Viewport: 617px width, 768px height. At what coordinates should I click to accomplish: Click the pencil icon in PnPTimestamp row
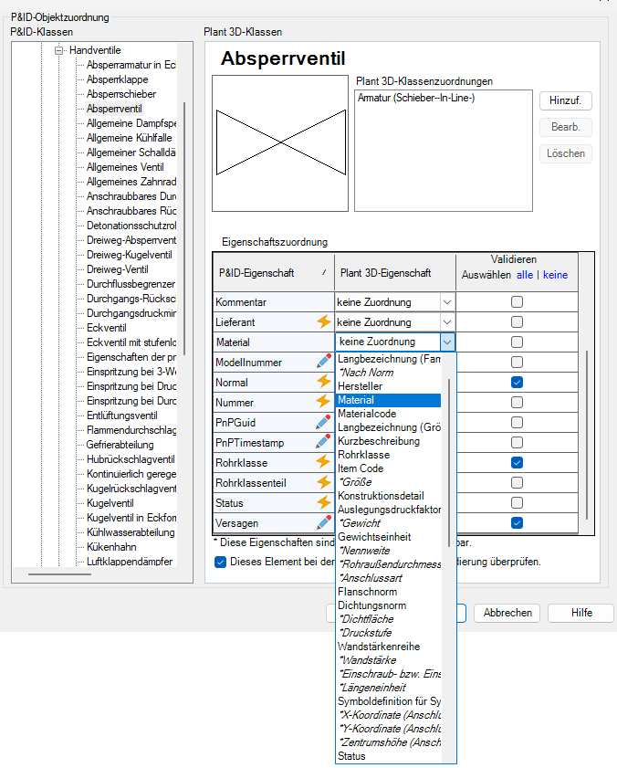pyautogui.click(x=324, y=442)
